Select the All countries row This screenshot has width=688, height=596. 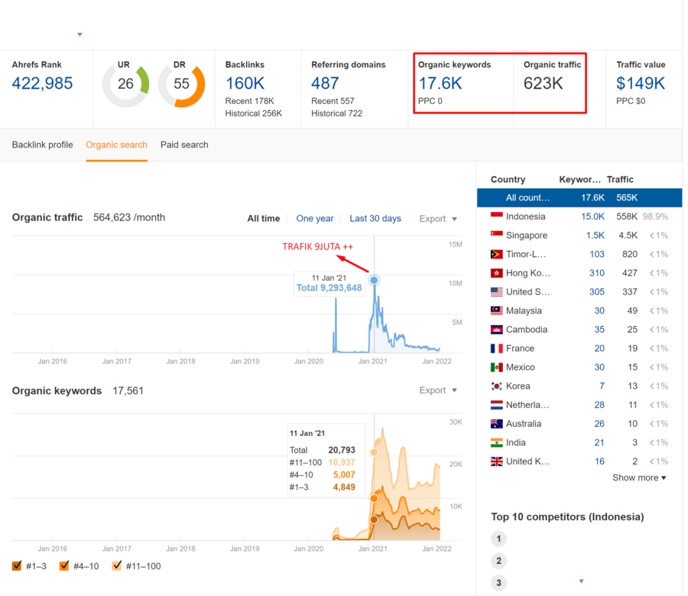coord(579,197)
